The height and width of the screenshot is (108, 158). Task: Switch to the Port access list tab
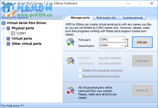pos(106,18)
